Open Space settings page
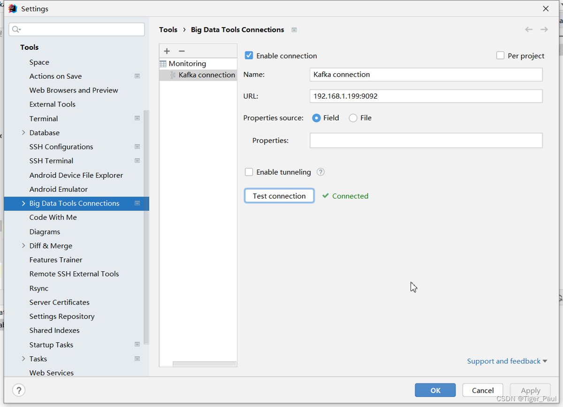 click(39, 62)
